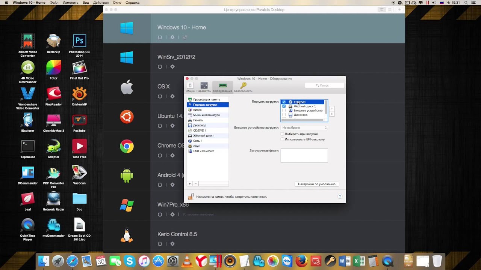Add hardware device with plus button
This screenshot has height=270, width=481.
pyautogui.click(x=190, y=184)
